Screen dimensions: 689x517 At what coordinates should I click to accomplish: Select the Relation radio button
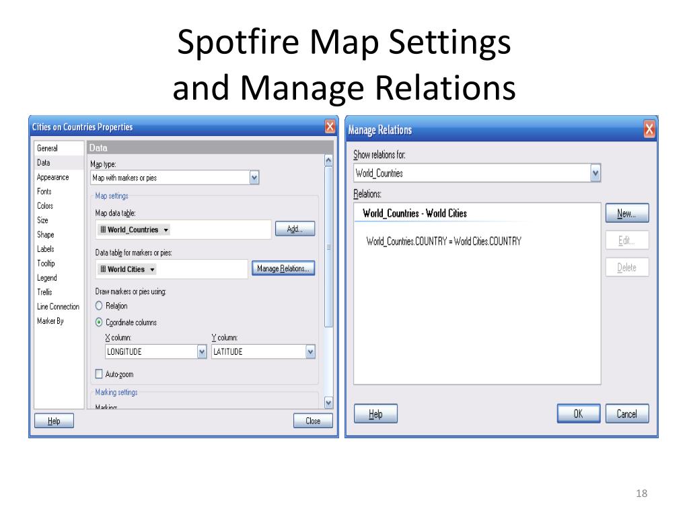99,306
